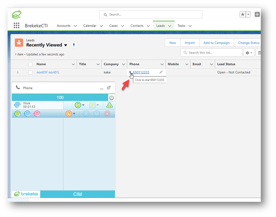The image size is (276, 217).
Task: Open Mobile column chevron menu
Action: click(187, 64)
